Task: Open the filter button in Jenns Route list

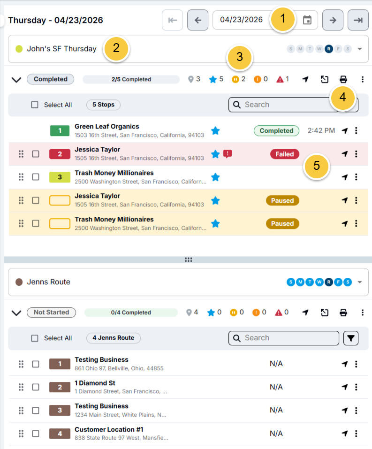Action: 351,338
